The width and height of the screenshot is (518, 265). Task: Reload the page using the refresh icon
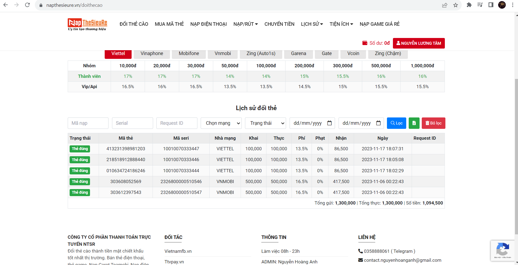pyautogui.click(x=27, y=5)
